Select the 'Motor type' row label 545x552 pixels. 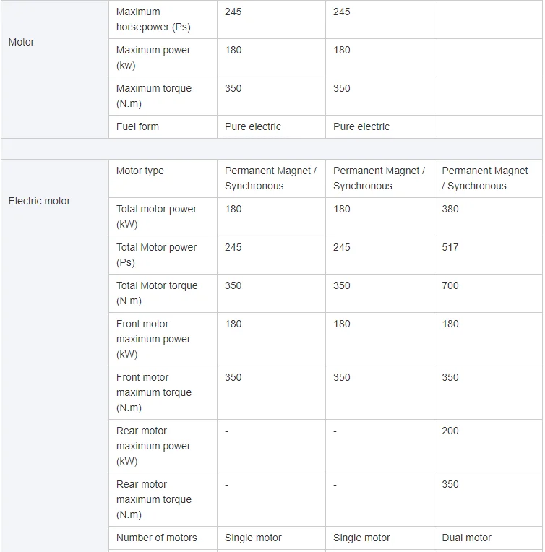[x=140, y=171]
